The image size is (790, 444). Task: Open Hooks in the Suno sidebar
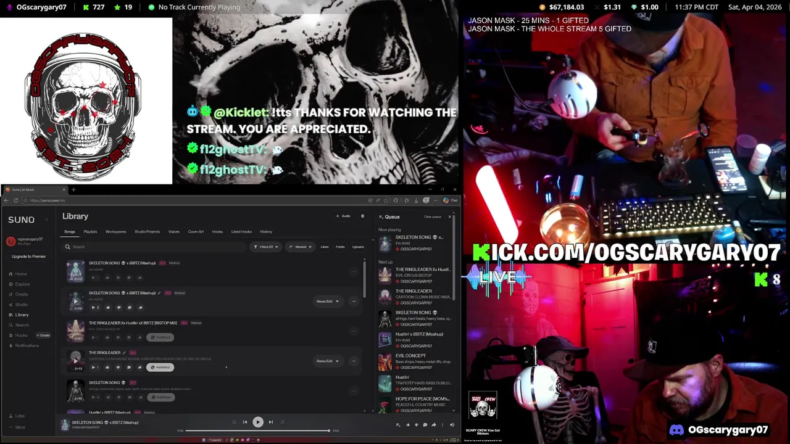(x=19, y=335)
